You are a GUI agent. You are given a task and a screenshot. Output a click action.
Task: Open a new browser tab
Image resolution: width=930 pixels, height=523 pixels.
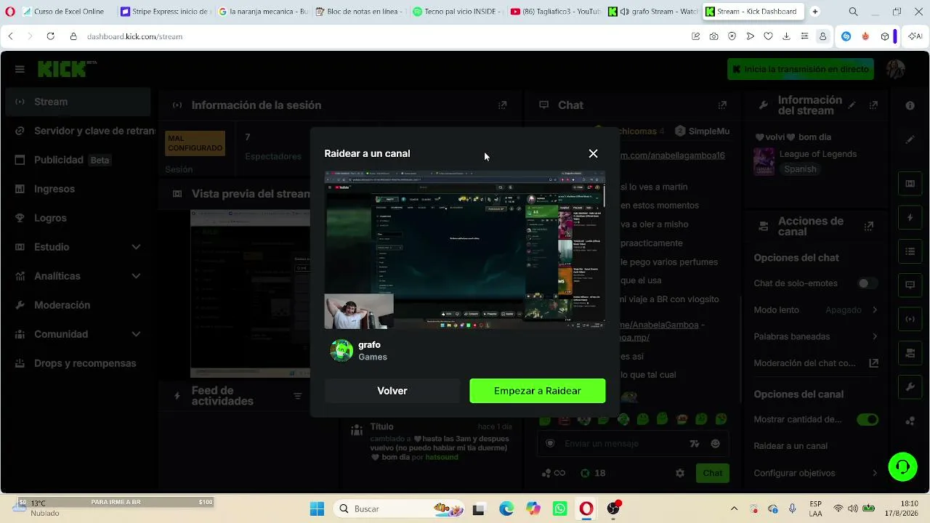click(x=814, y=12)
